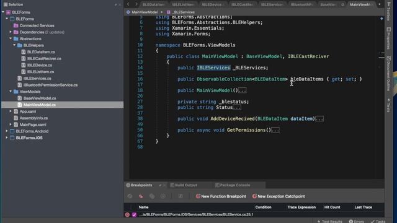Expand the MainPage.xaml node
Image resolution: width=397 pixels, height=223 pixels.
click(x=11, y=125)
